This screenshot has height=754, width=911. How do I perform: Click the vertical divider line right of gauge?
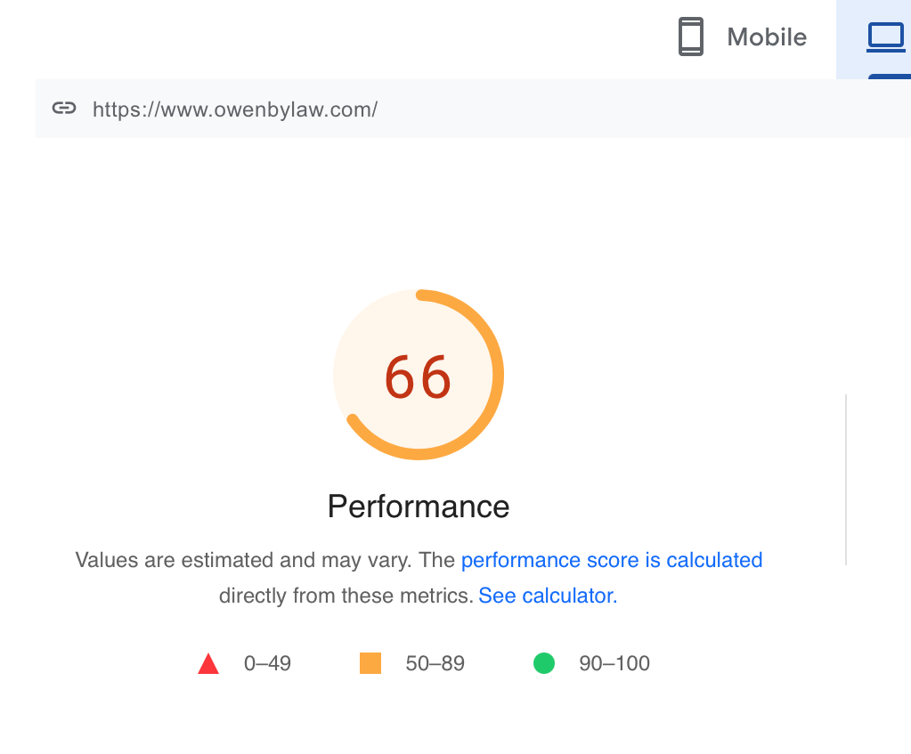(x=846, y=479)
